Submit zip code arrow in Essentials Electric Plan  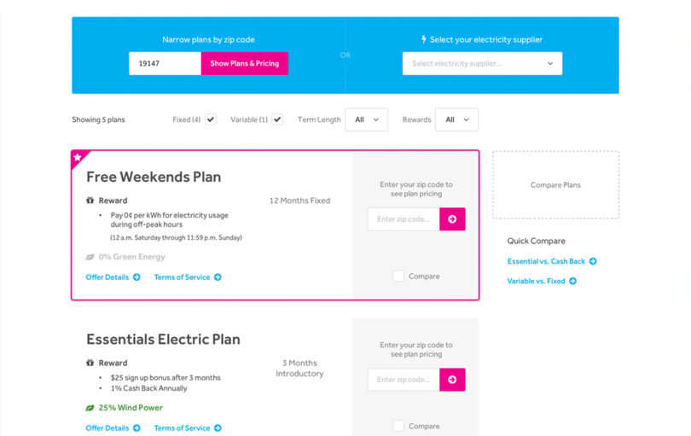click(452, 380)
